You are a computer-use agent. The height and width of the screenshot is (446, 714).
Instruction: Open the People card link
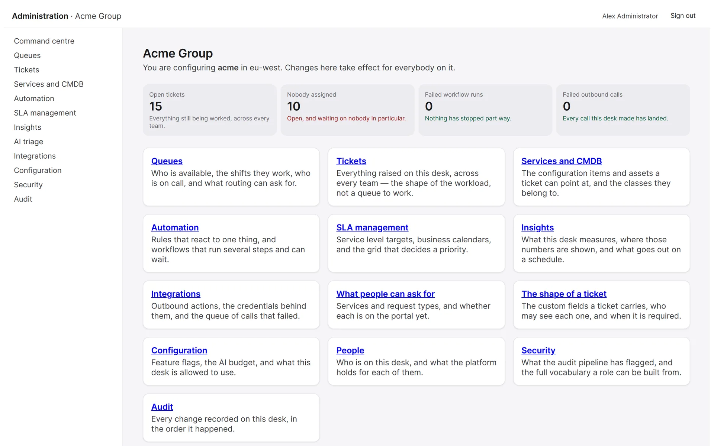(x=350, y=350)
